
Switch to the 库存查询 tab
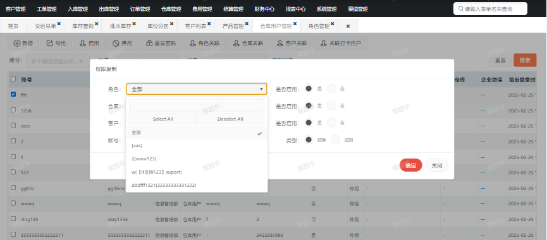click(83, 26)
